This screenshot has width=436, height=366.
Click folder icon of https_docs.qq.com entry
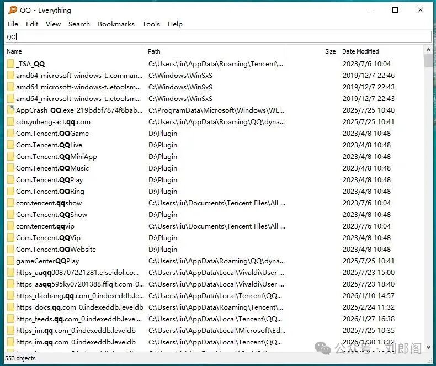coord(10,307)
